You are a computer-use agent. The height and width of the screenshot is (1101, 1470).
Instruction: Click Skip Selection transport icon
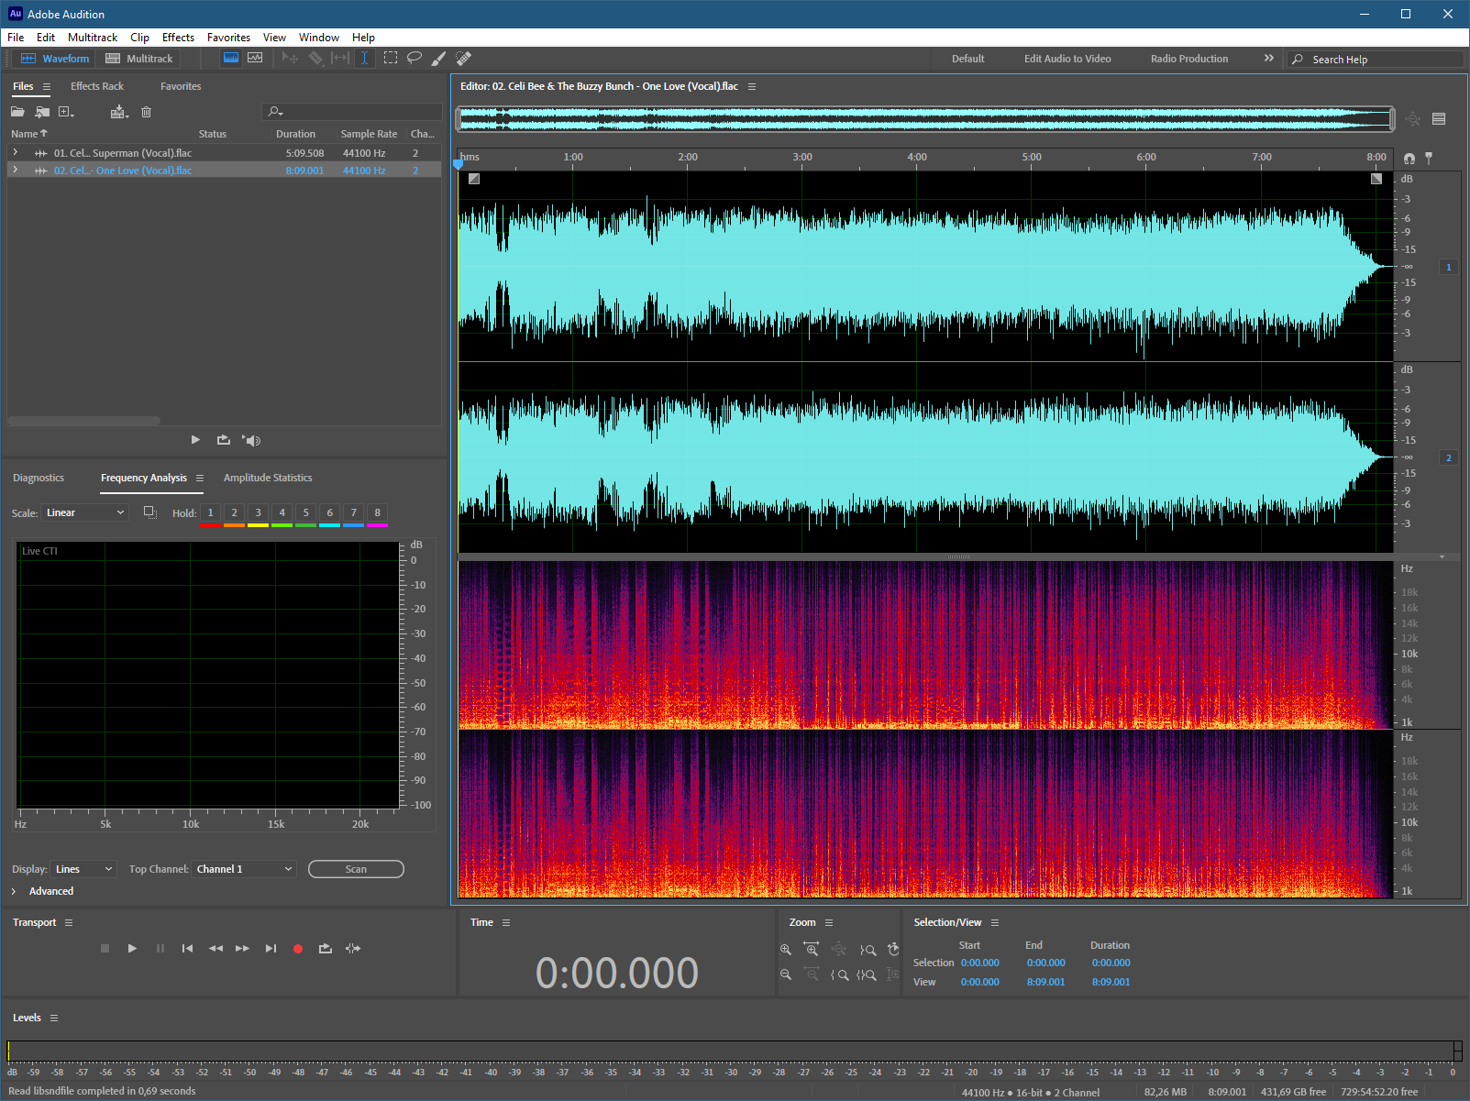pyautogui.click(x=353, y=949)
